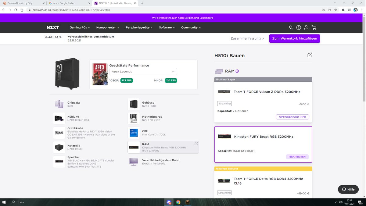This screenshot has width=366, height=206.
Task: Select the Motherboards N7 Z590 icon
Action: pyautogui.click(x=134, y=119)
